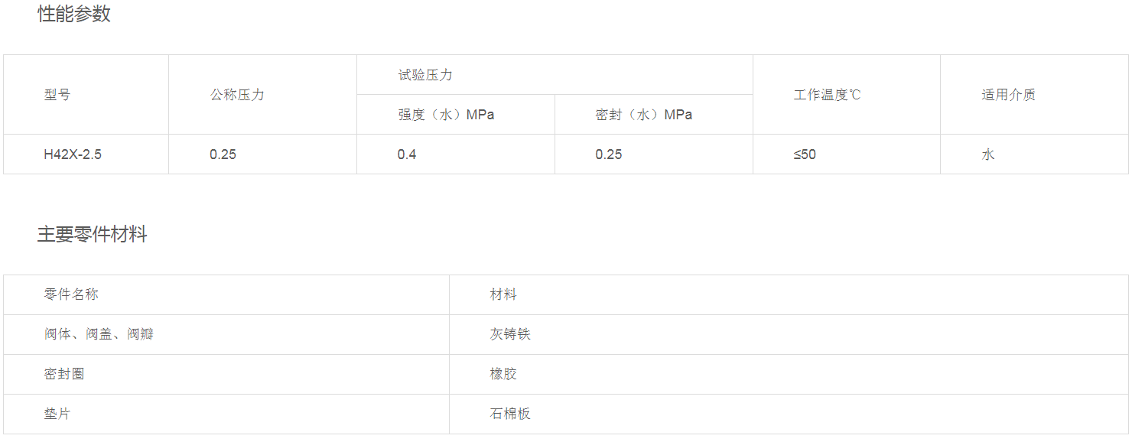
Task: Select the 密封圈 part name cell
Action: pos(64,374)
